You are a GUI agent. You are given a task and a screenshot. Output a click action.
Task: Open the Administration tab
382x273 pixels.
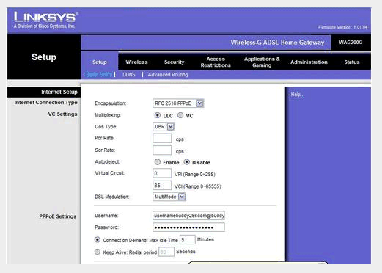point(309,62)
